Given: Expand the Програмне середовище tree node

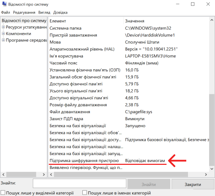Looking at the screenshot, I should [3, 40].
